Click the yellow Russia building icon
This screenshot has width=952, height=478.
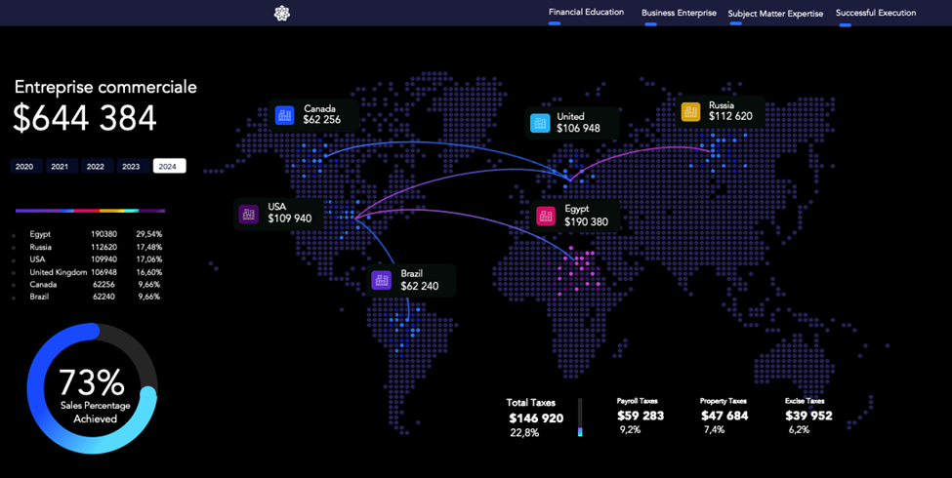[690, 111]
